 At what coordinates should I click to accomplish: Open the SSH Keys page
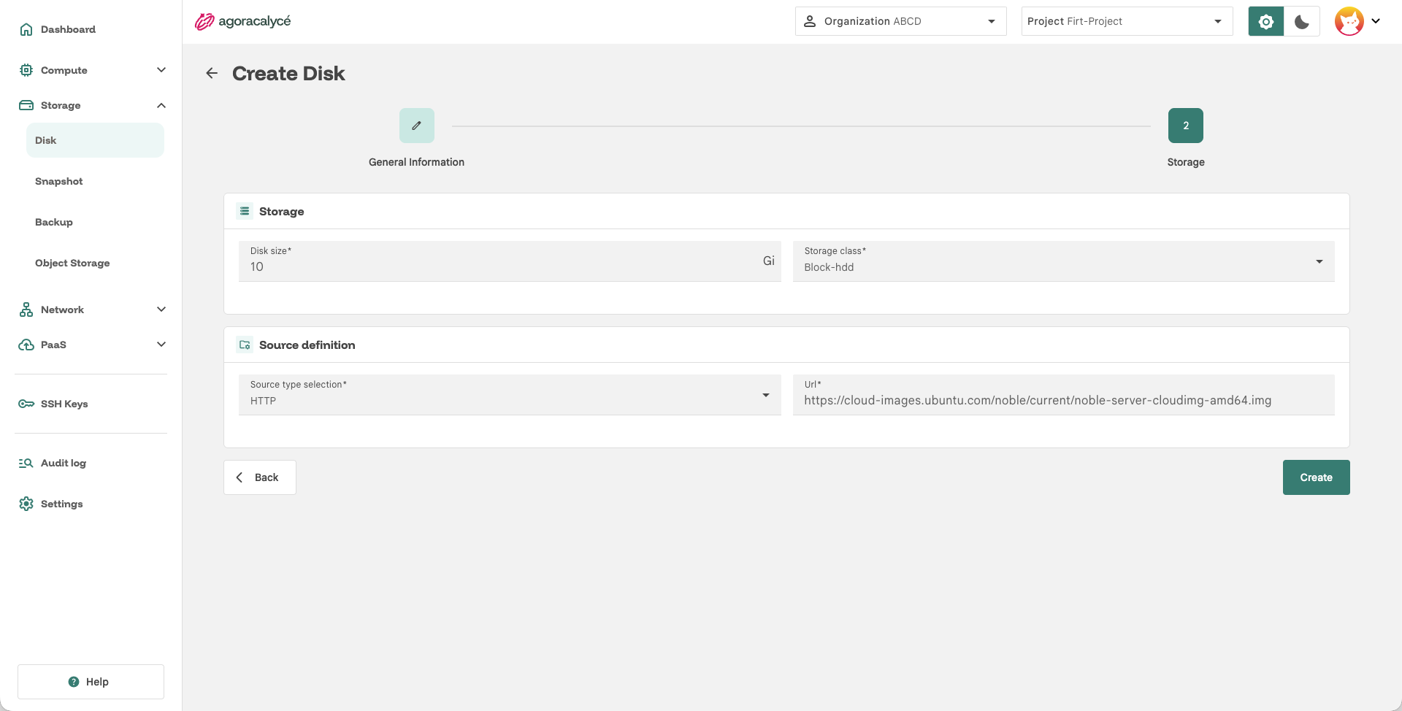[x=64, y=404]
